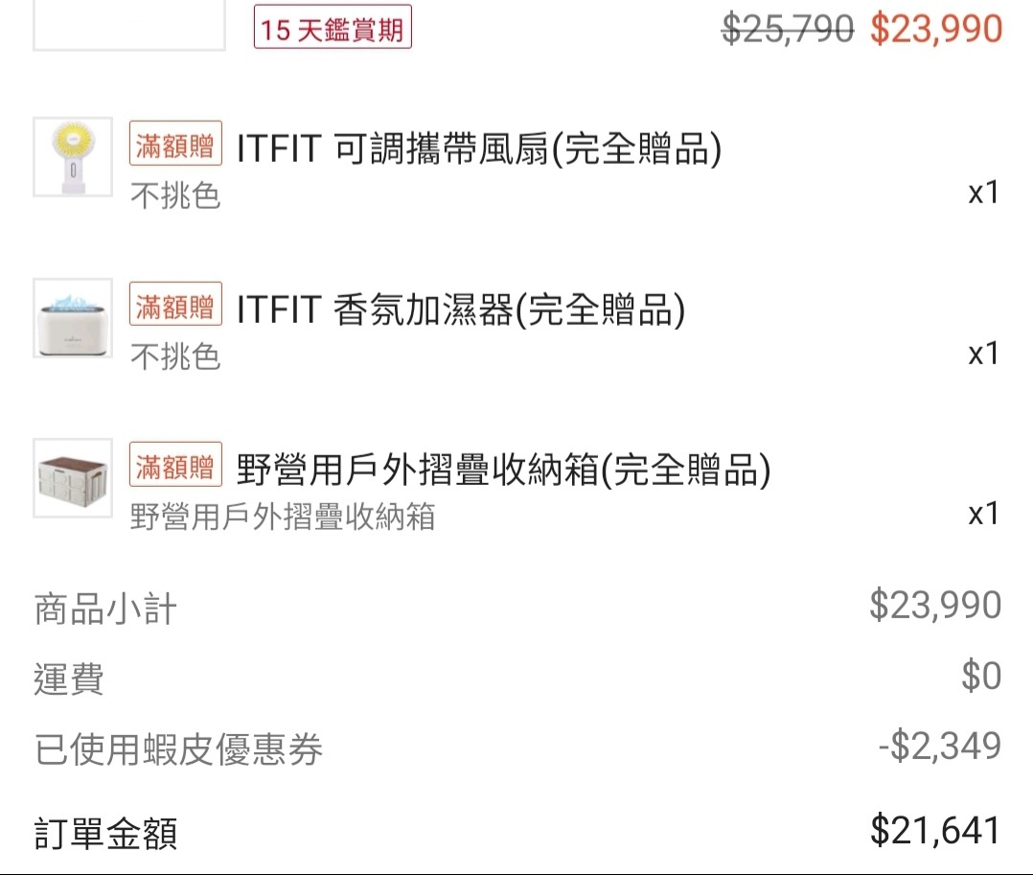
Task: Tap the storage box variant subtitle text
Action: [x=283, y=516]
